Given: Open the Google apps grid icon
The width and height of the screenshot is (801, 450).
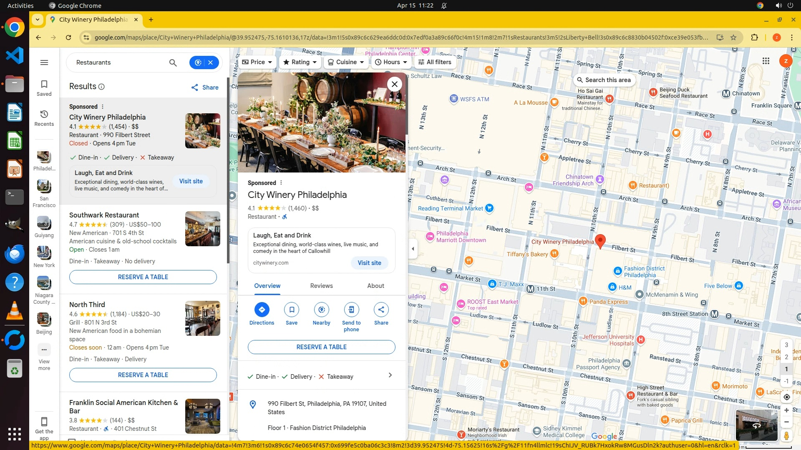Looking at the screenshot, I should click(766, 61).
